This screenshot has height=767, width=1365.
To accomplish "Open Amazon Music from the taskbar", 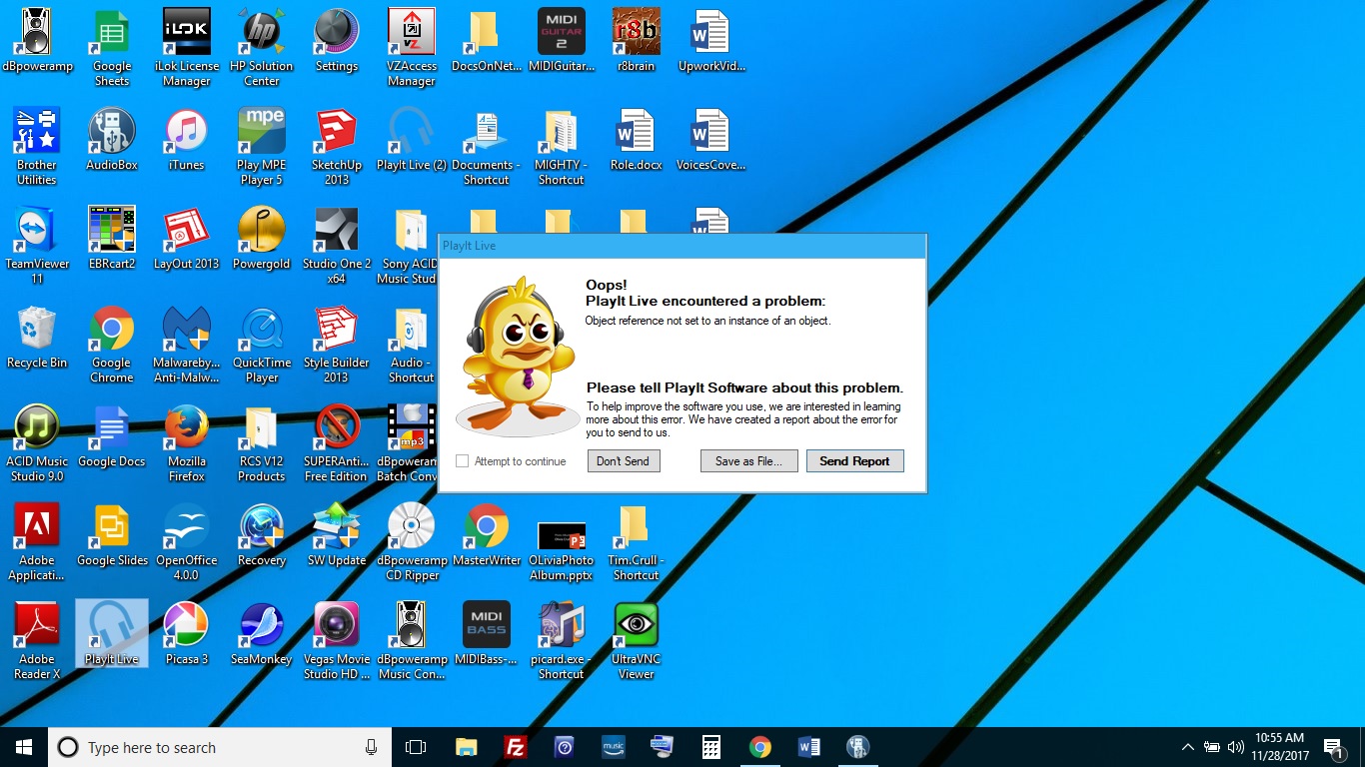I will click(x=613, y=747).
